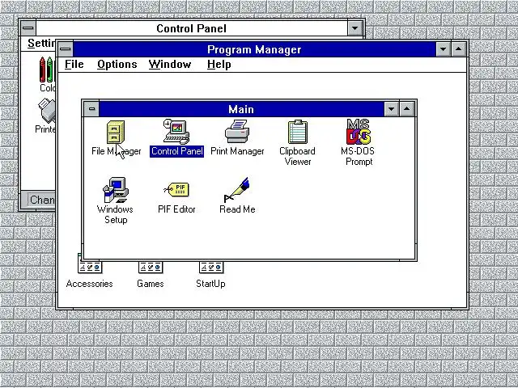Open Control Panel window's control-menu box

[x=28, y=28]
